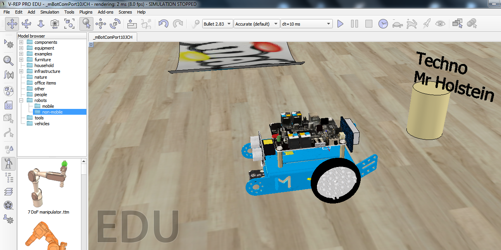
Task: Open the scene selector
Action: pos(472,24)
